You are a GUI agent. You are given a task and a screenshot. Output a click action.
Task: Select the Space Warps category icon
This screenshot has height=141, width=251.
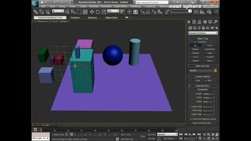212,28
